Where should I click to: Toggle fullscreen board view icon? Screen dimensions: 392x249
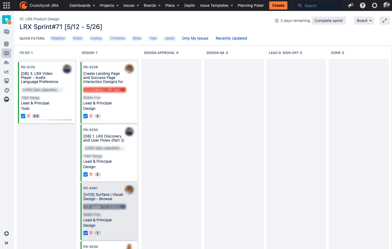[x=385, y=21]
